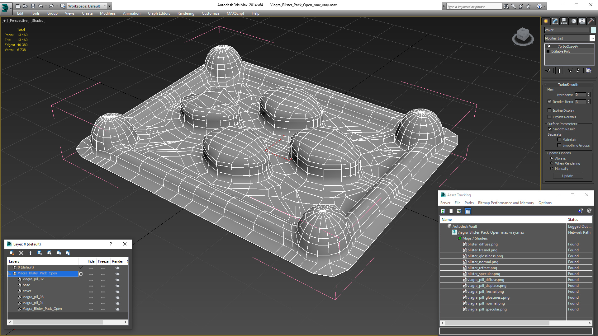598x336 pixels.
Task: Click the Freeze column header
Action: click(x=103, y=261)
